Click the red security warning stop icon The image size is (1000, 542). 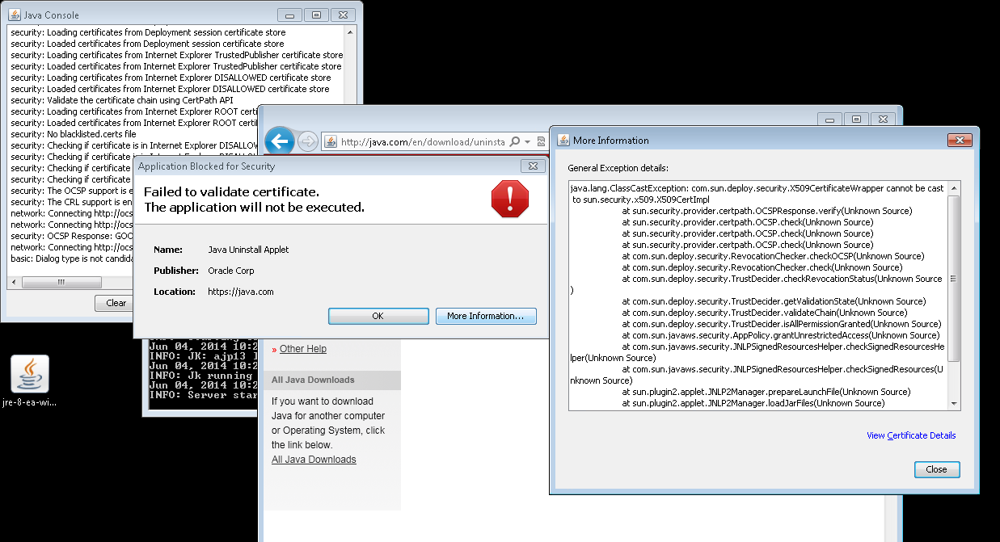[x=509, y=199]
